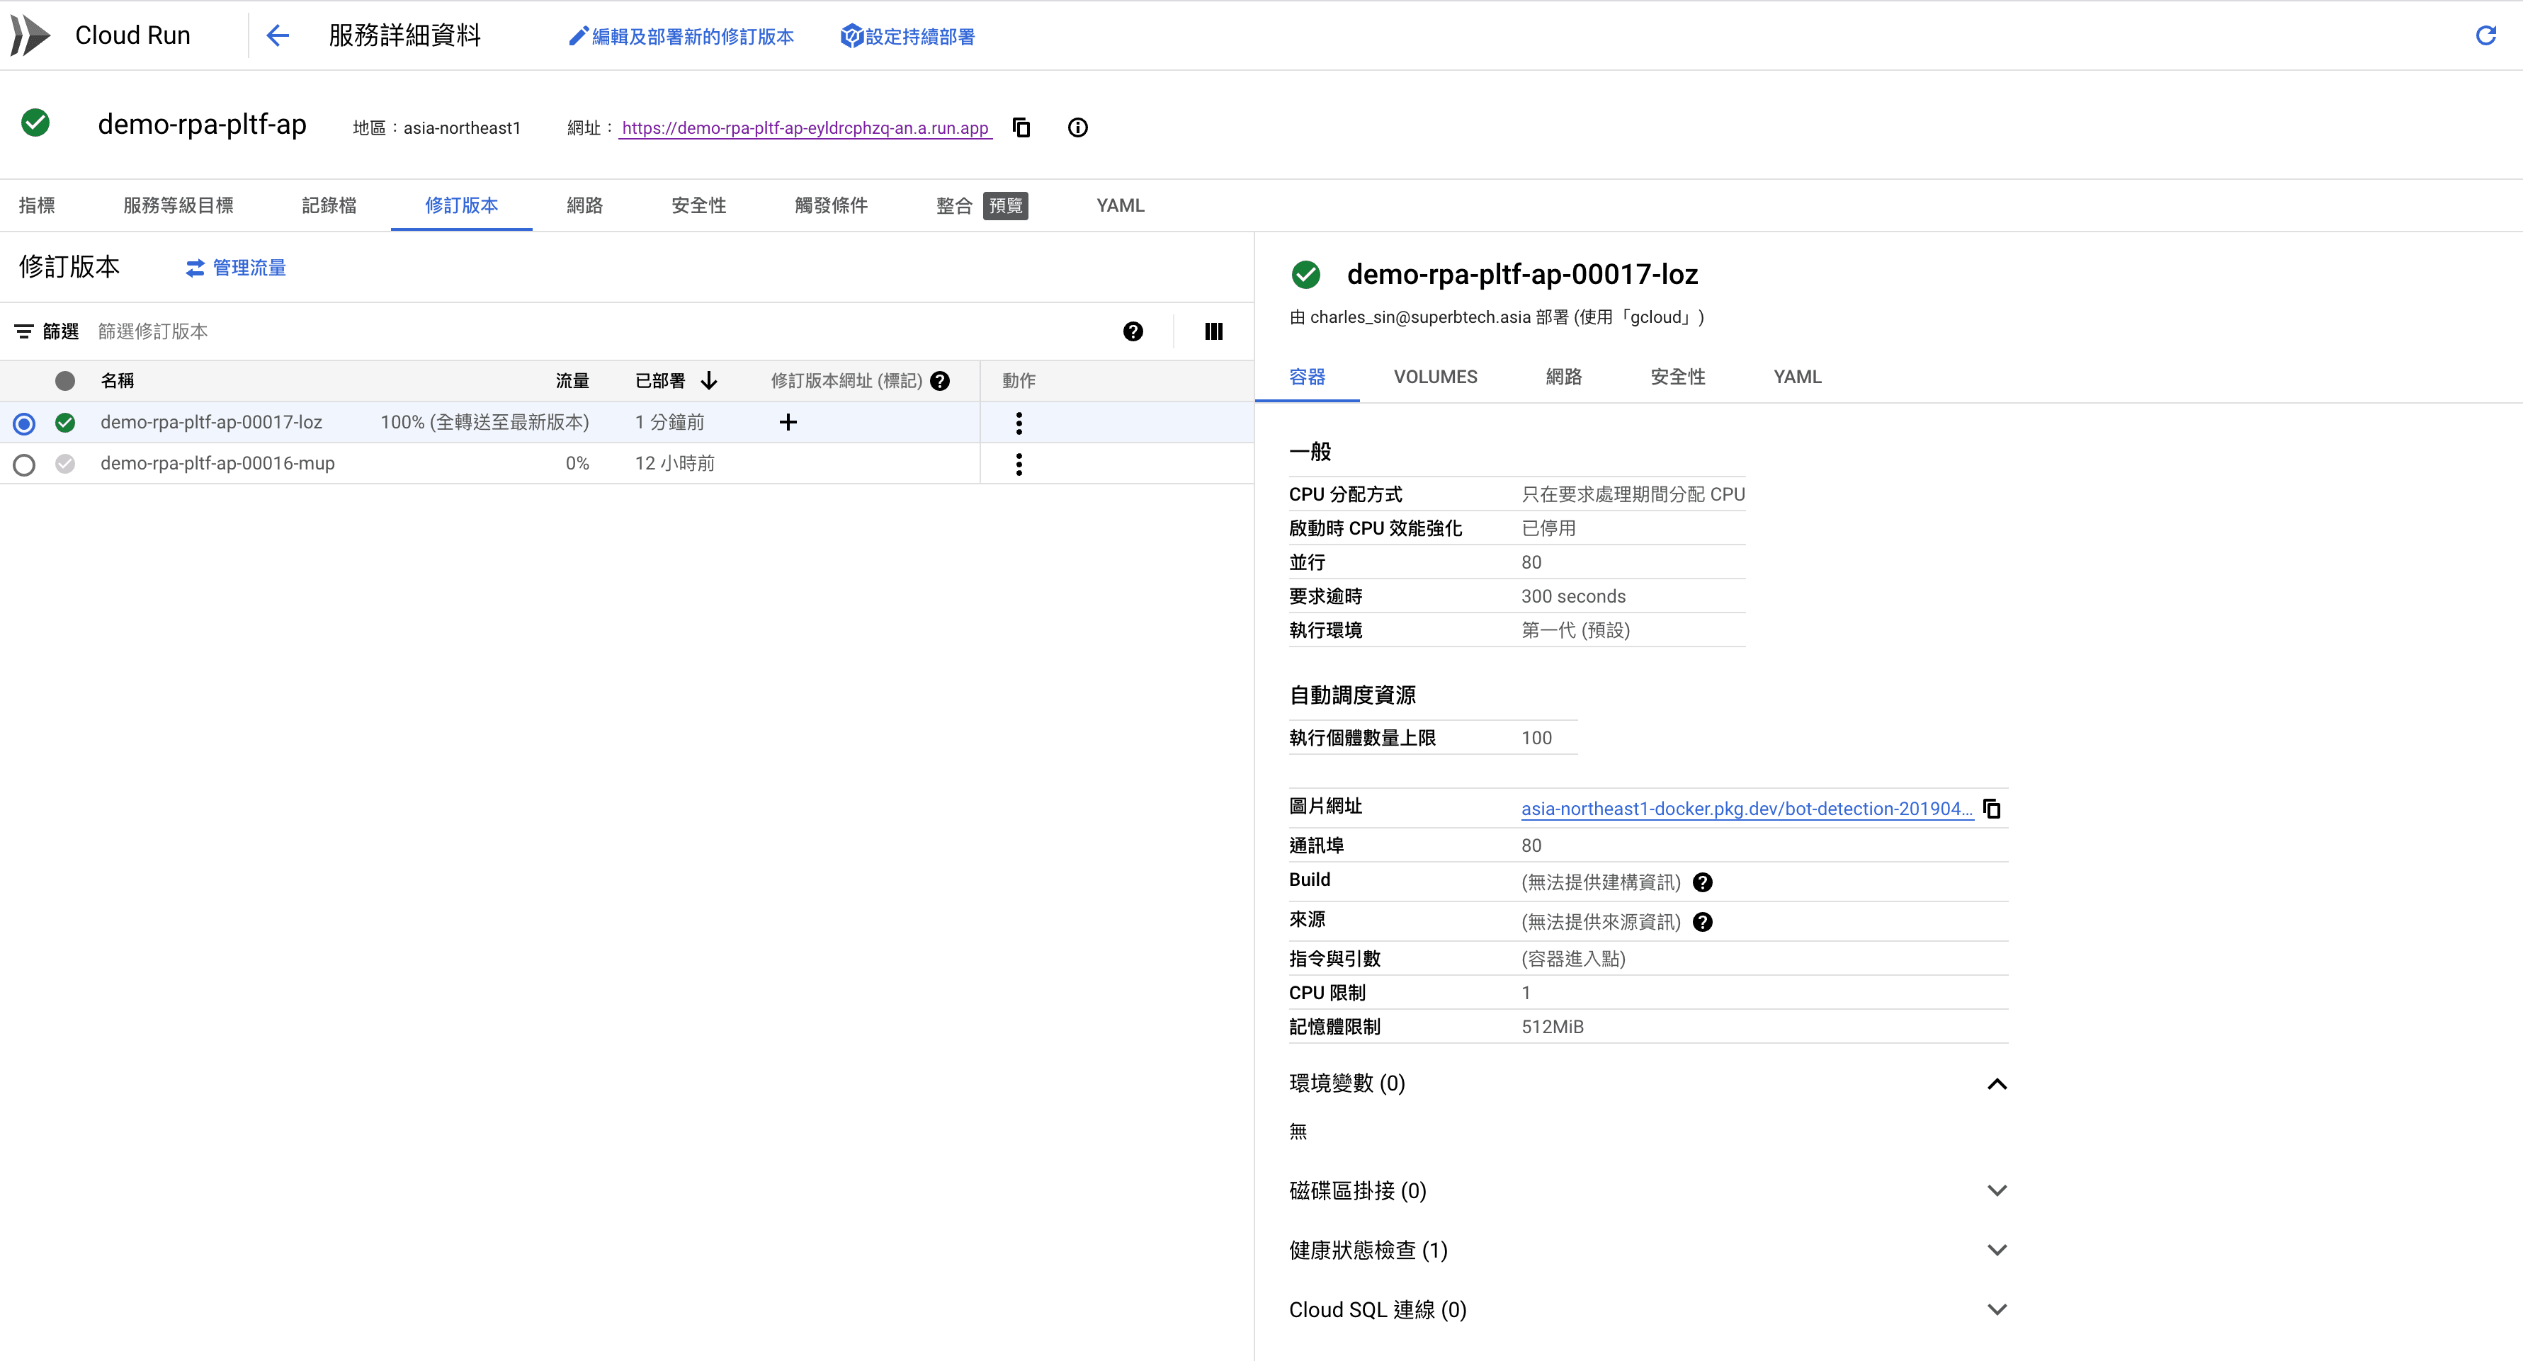The image size is (2523, 1361).
Task: Open the asia-northeast1-docker.pkg.dev image link
Action: click(1746, 809)
